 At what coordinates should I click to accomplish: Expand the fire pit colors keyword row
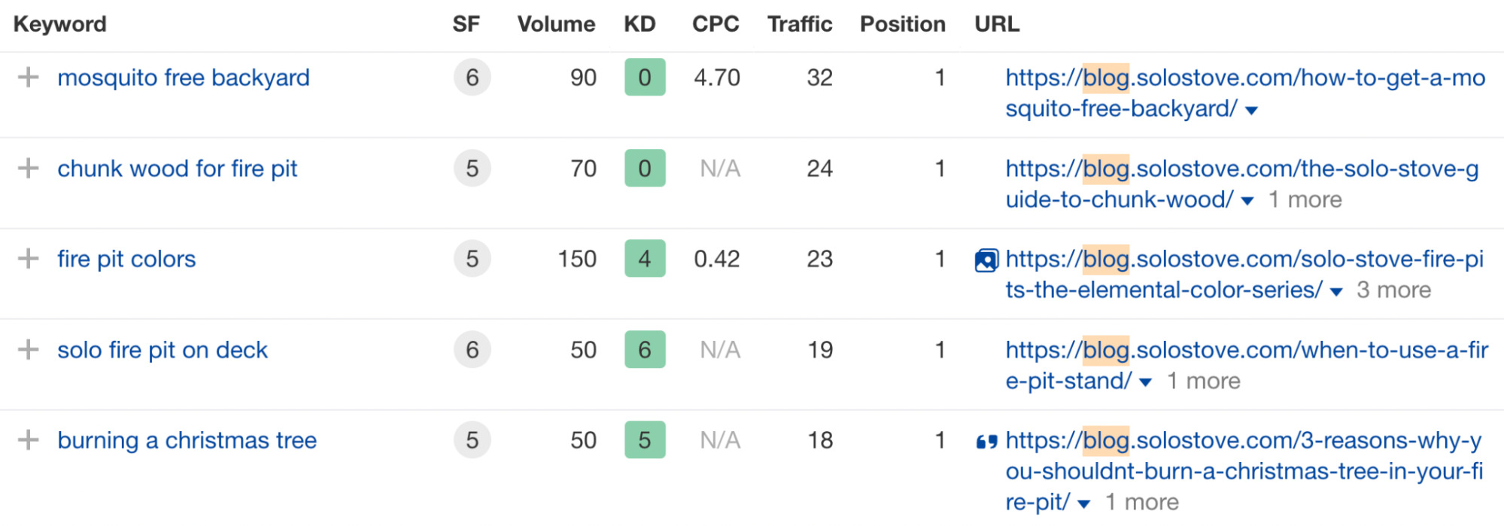pyautogui.click(x=29, y=259)
